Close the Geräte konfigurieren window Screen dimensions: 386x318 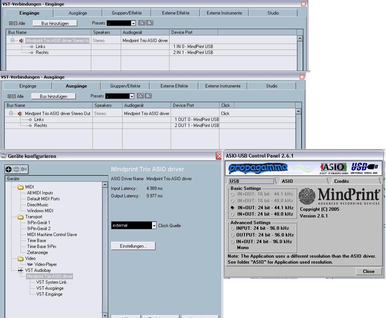click(219, 156)
